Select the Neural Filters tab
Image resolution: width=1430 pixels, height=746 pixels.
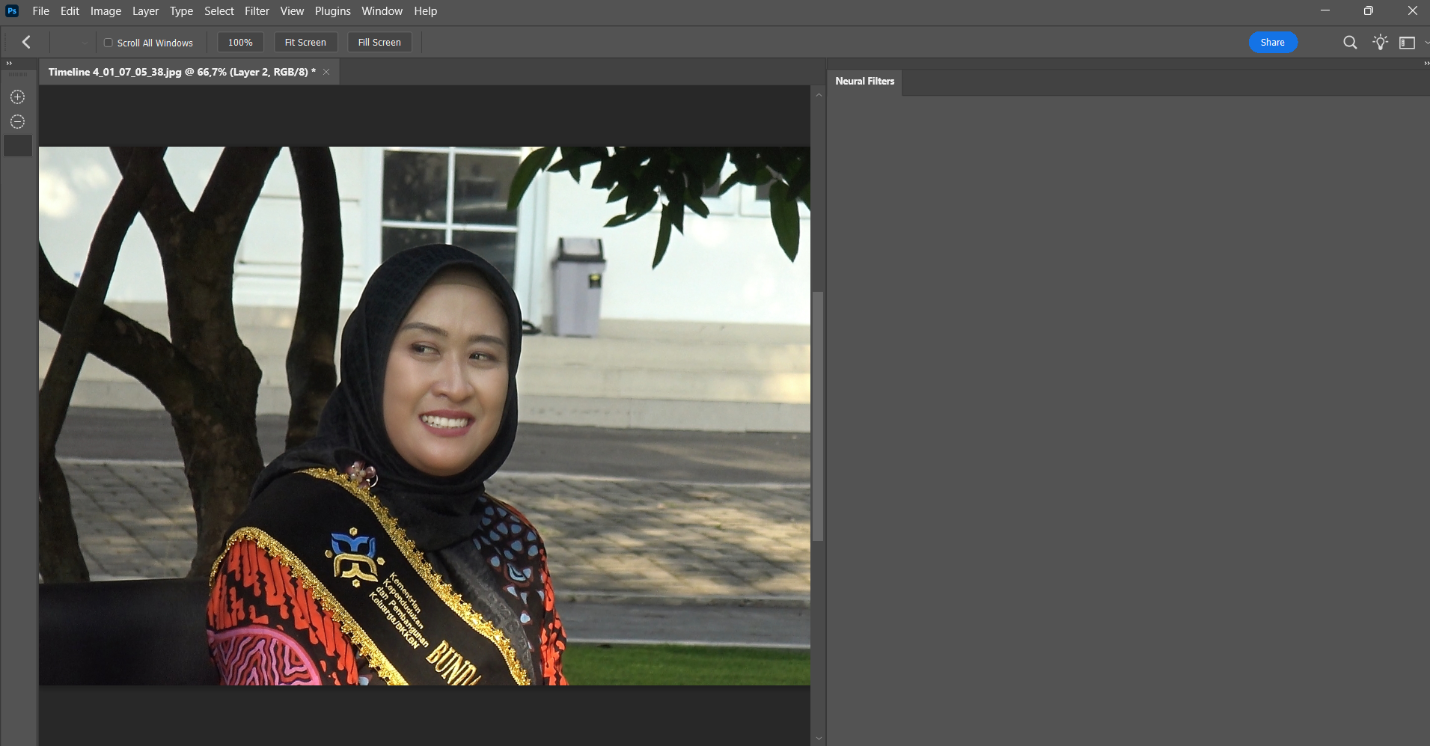[864, 81]
